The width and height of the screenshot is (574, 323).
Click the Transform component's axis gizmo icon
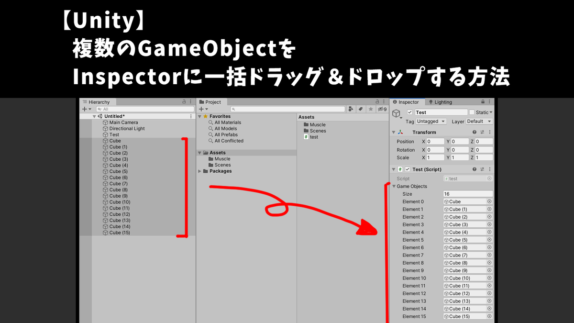click(x=400, y=132)
